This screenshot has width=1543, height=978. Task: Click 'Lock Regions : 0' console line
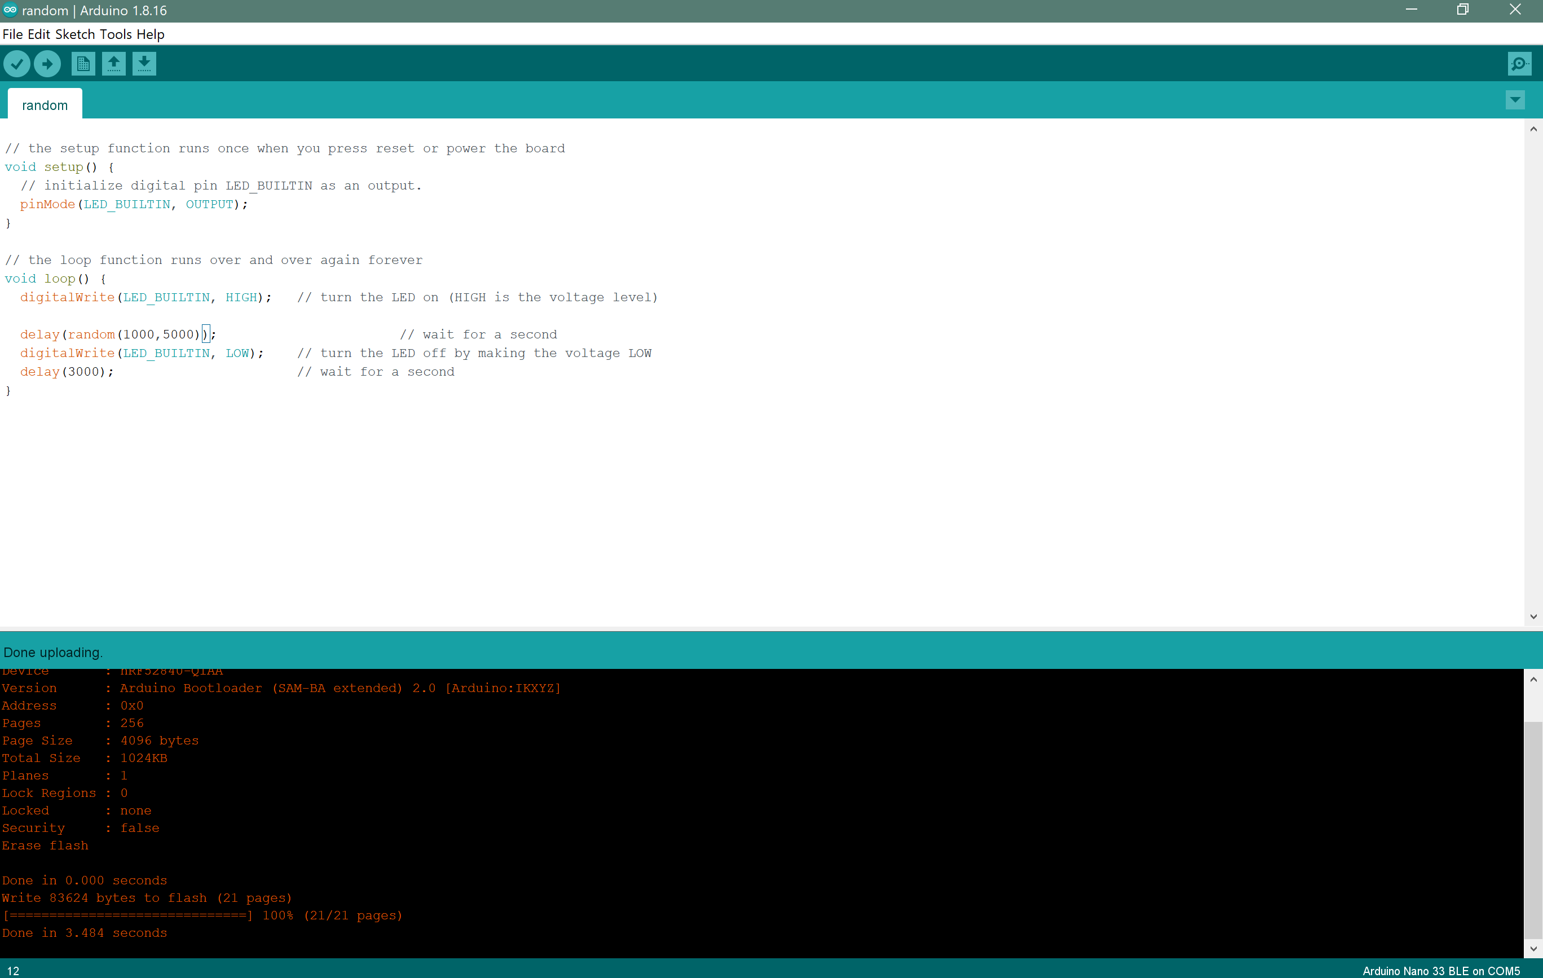tap(65, 793)
